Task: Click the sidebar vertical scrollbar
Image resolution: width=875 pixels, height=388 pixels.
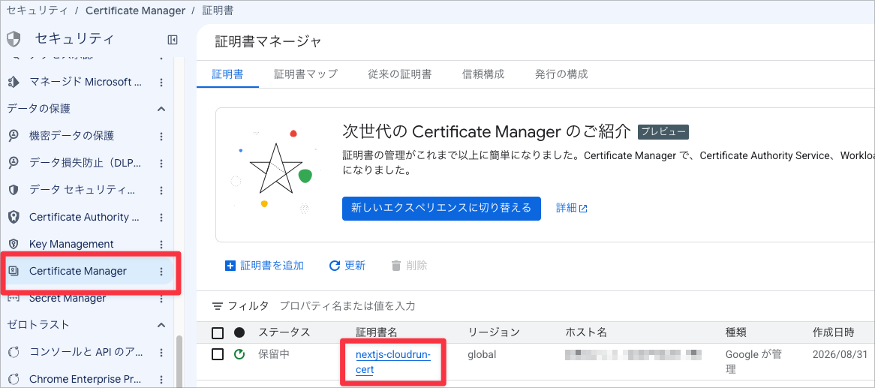Action: point(179,361)
